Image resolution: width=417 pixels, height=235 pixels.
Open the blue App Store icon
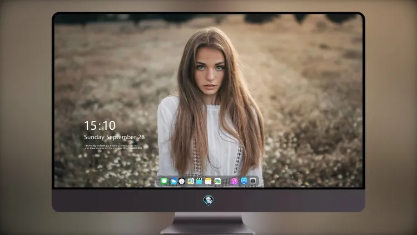(244, 181)
